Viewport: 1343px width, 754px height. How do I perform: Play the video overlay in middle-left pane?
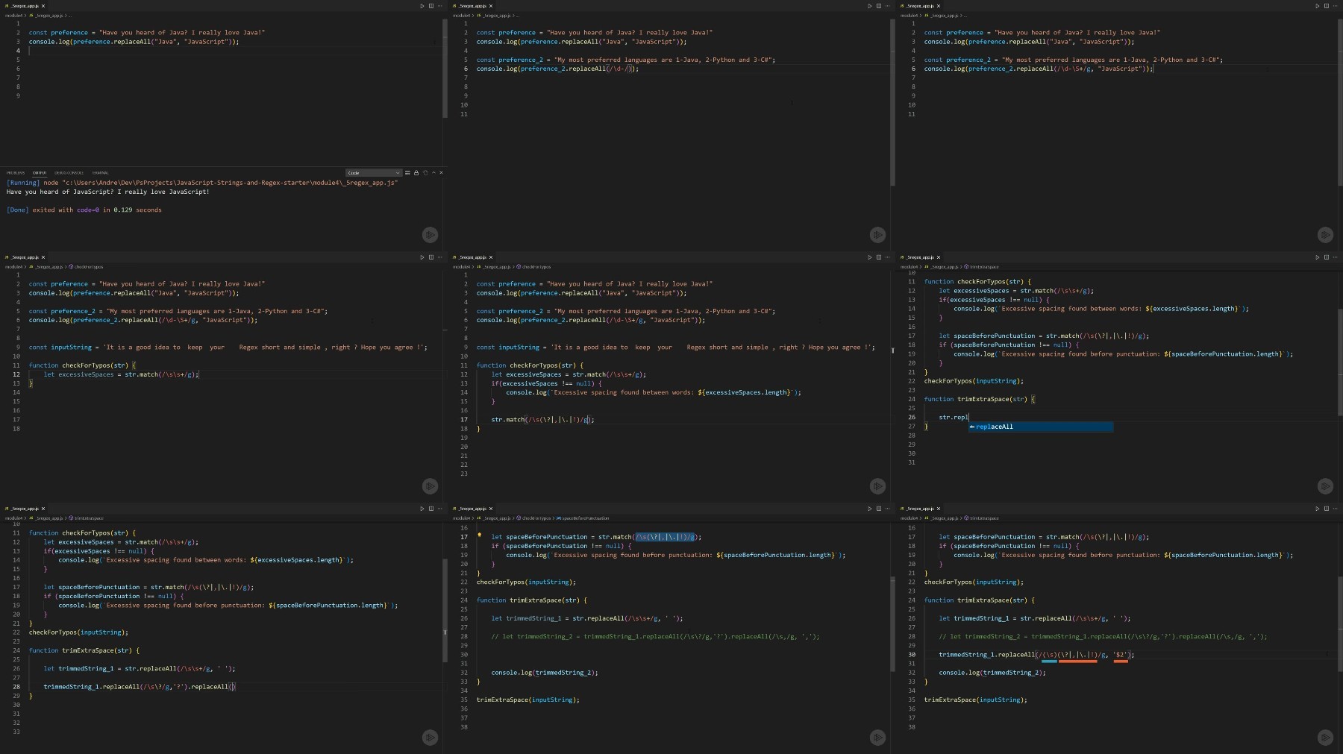pos(430,486)
